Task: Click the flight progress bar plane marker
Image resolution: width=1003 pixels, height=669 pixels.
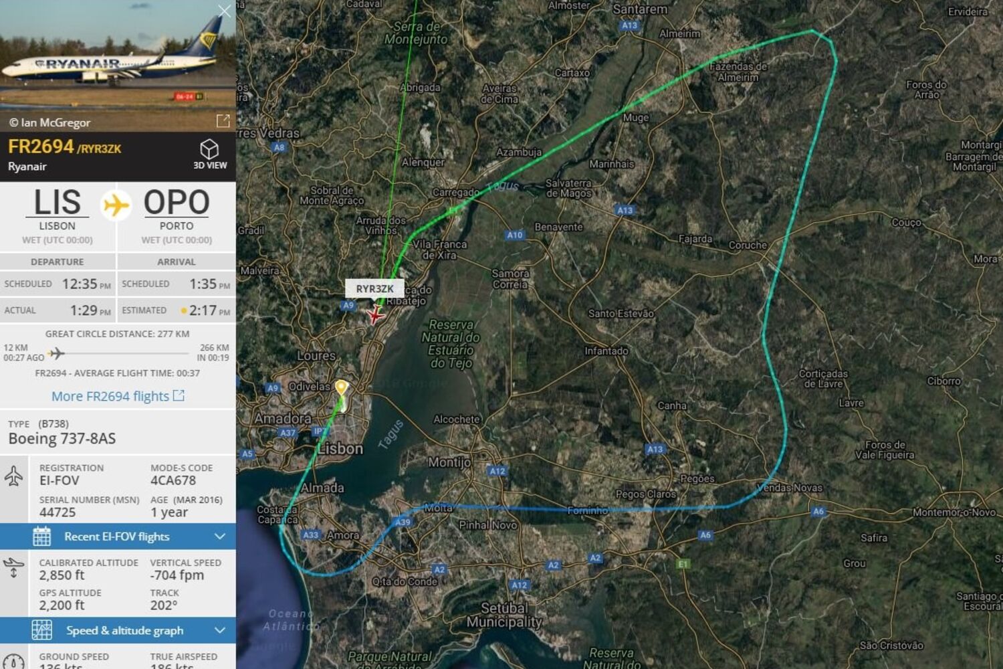Action: click(56, 353)
